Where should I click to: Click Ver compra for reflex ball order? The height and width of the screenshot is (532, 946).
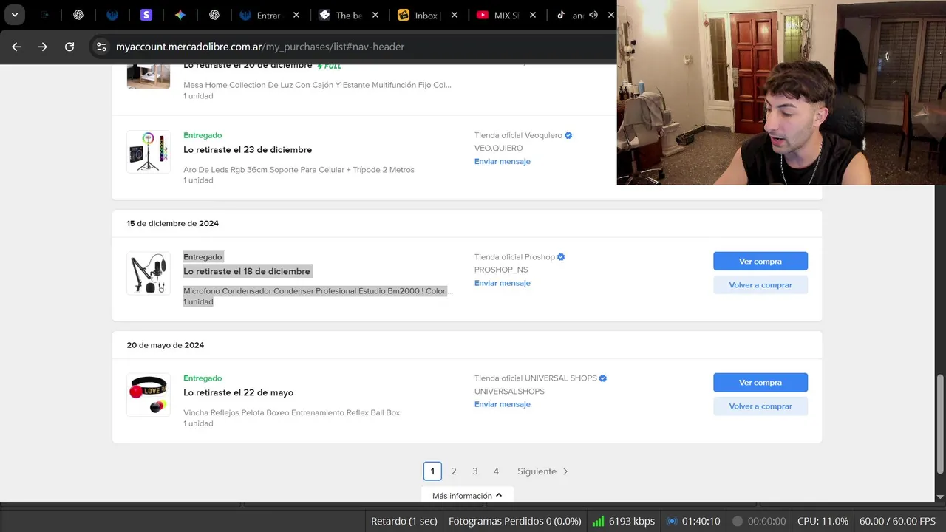[x=760, y=383]
